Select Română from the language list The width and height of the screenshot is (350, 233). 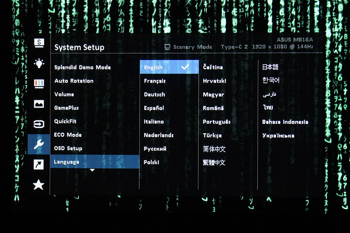pyautogui.click(x=213, y=108)
